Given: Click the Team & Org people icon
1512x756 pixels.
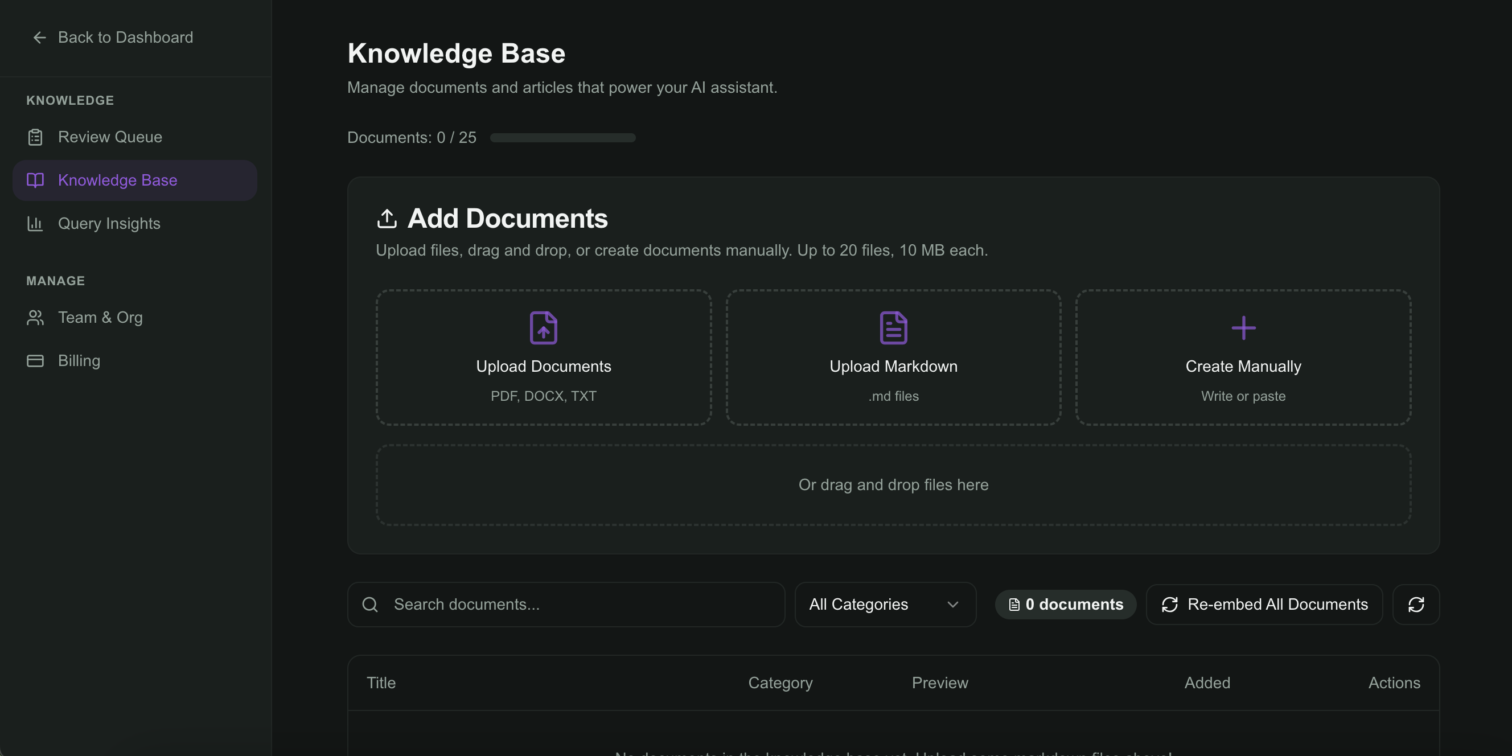Looking at the screenshot, I should coord(35,318).
